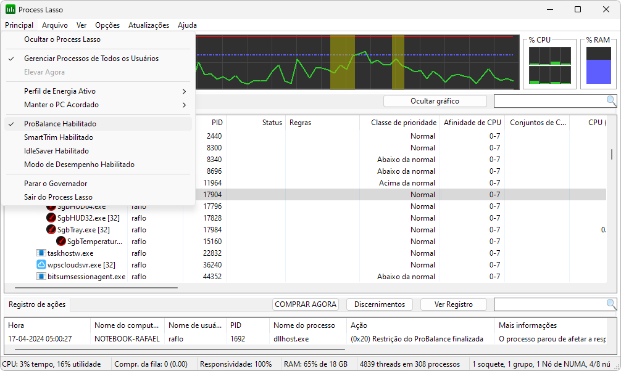
Task: Click the dllhost.exe log entry
Action: pyautogui.click(x=305, y=339)
